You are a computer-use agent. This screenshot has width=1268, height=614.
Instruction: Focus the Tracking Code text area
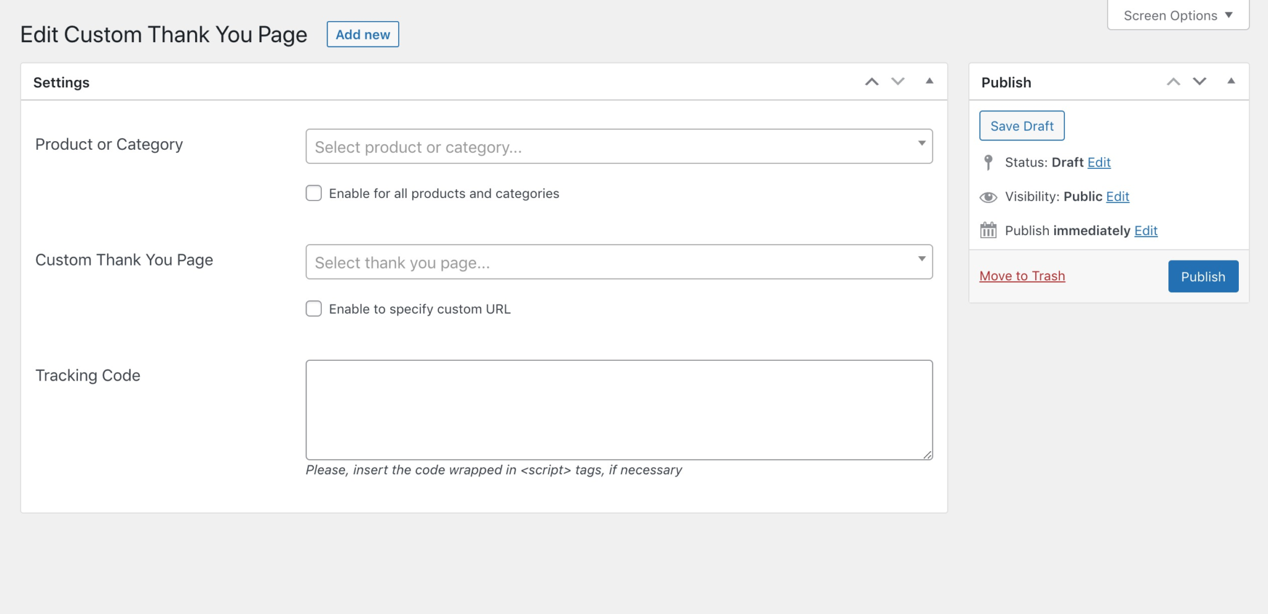619,410
